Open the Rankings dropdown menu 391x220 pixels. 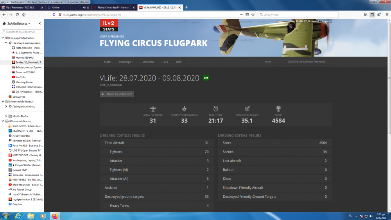pos(126,62)
